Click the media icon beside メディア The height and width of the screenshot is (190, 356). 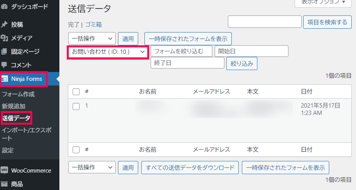click(5, 38)
